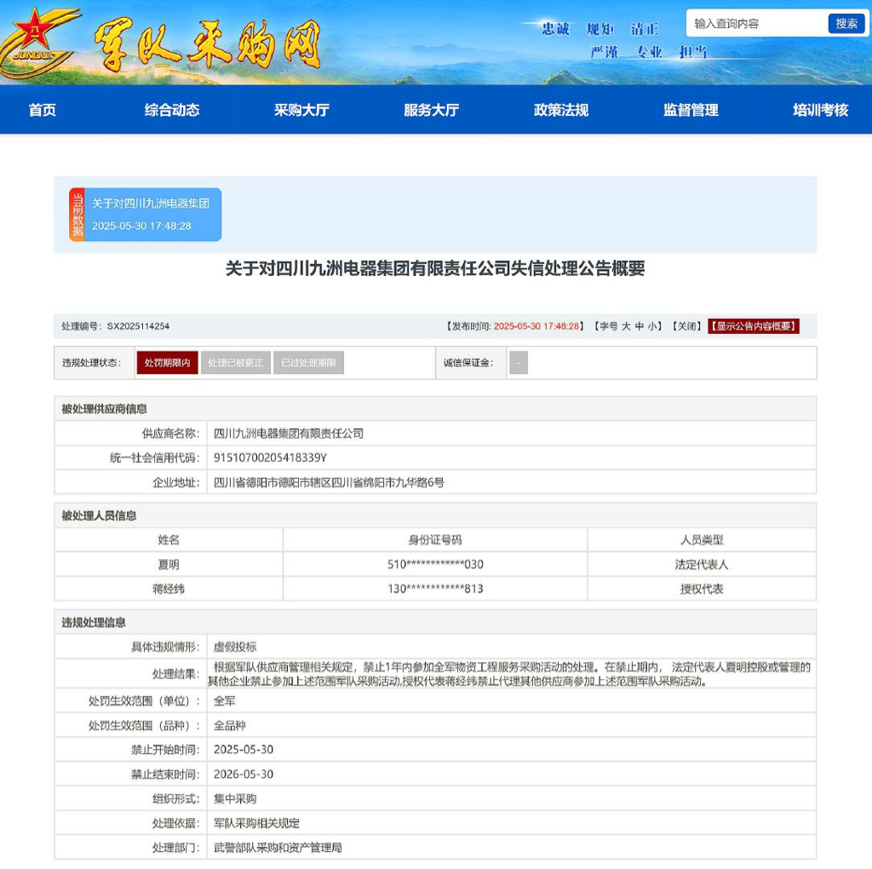Click the 授权代表 cell
The width and height of the screenshot is (872, 869).
702,590
